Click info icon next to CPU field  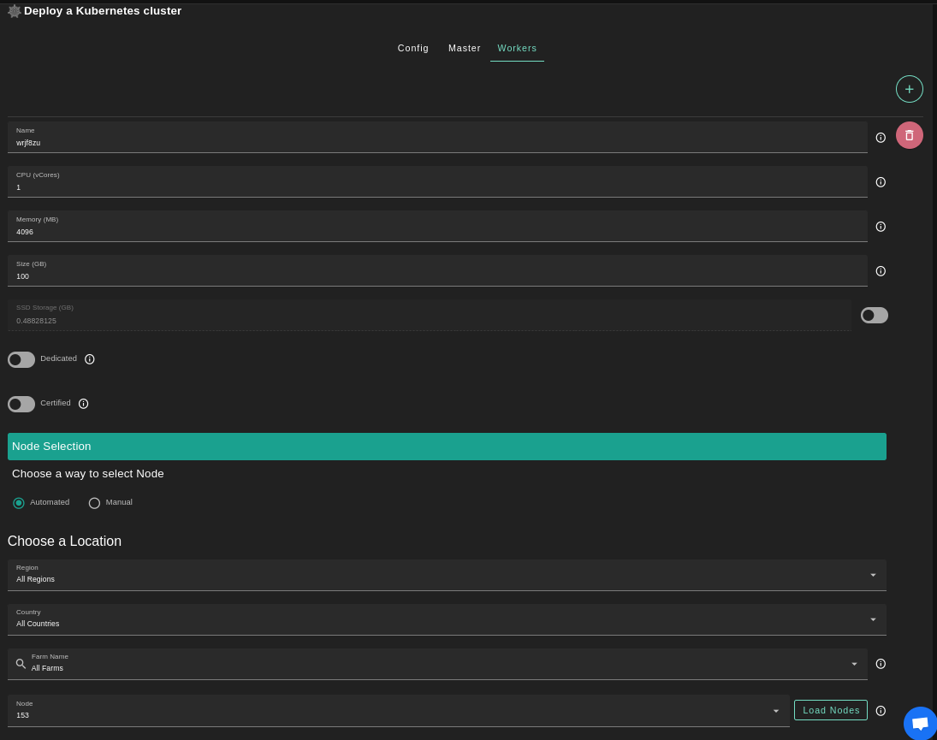coord(881,182)
